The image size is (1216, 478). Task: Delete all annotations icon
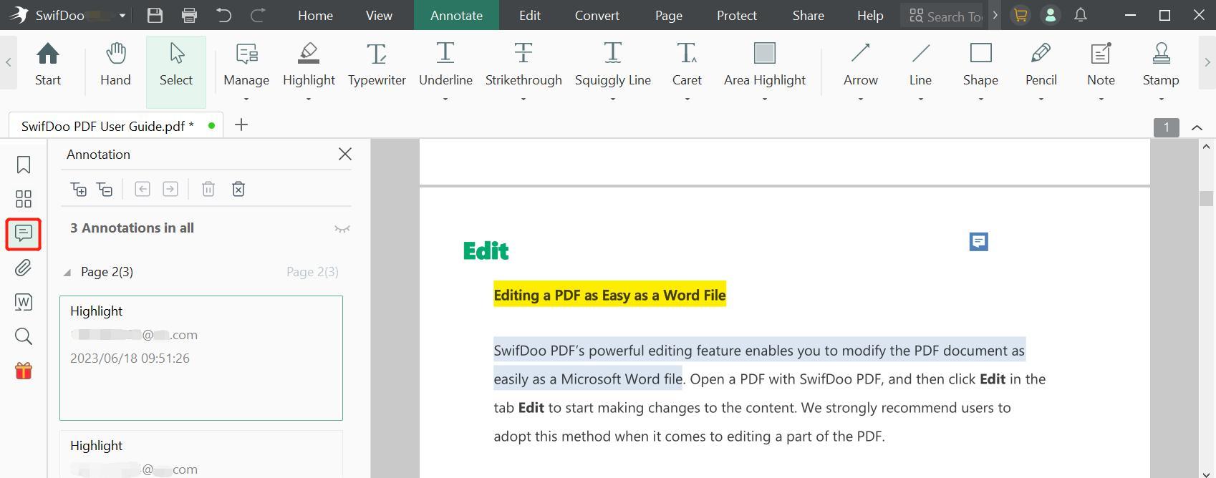[x=238, y=189]
